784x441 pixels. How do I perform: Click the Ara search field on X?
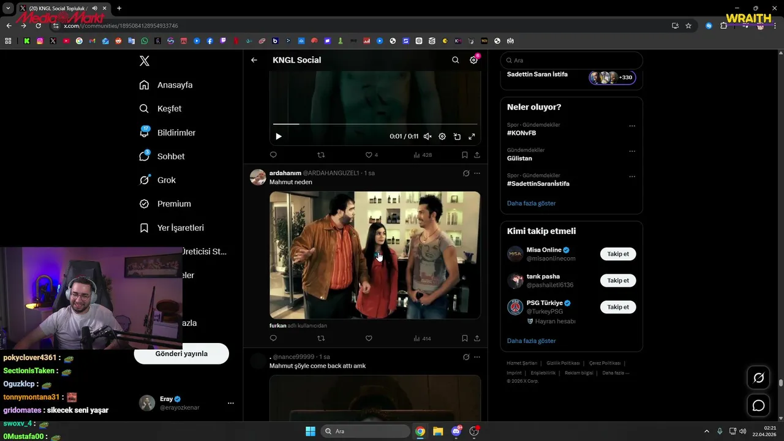point(571,60)
